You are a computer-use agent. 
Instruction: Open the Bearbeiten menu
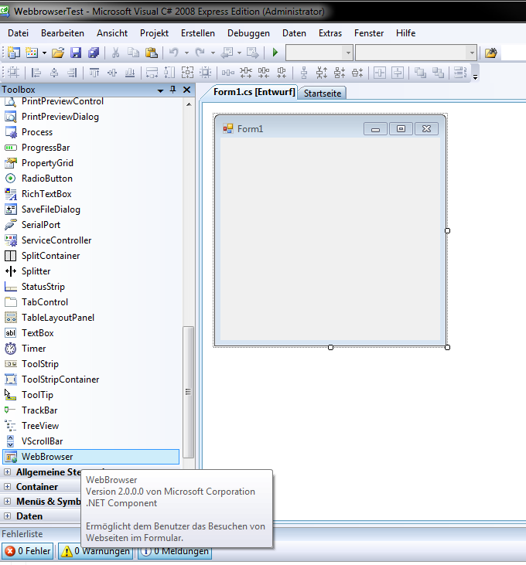point(63,33)
